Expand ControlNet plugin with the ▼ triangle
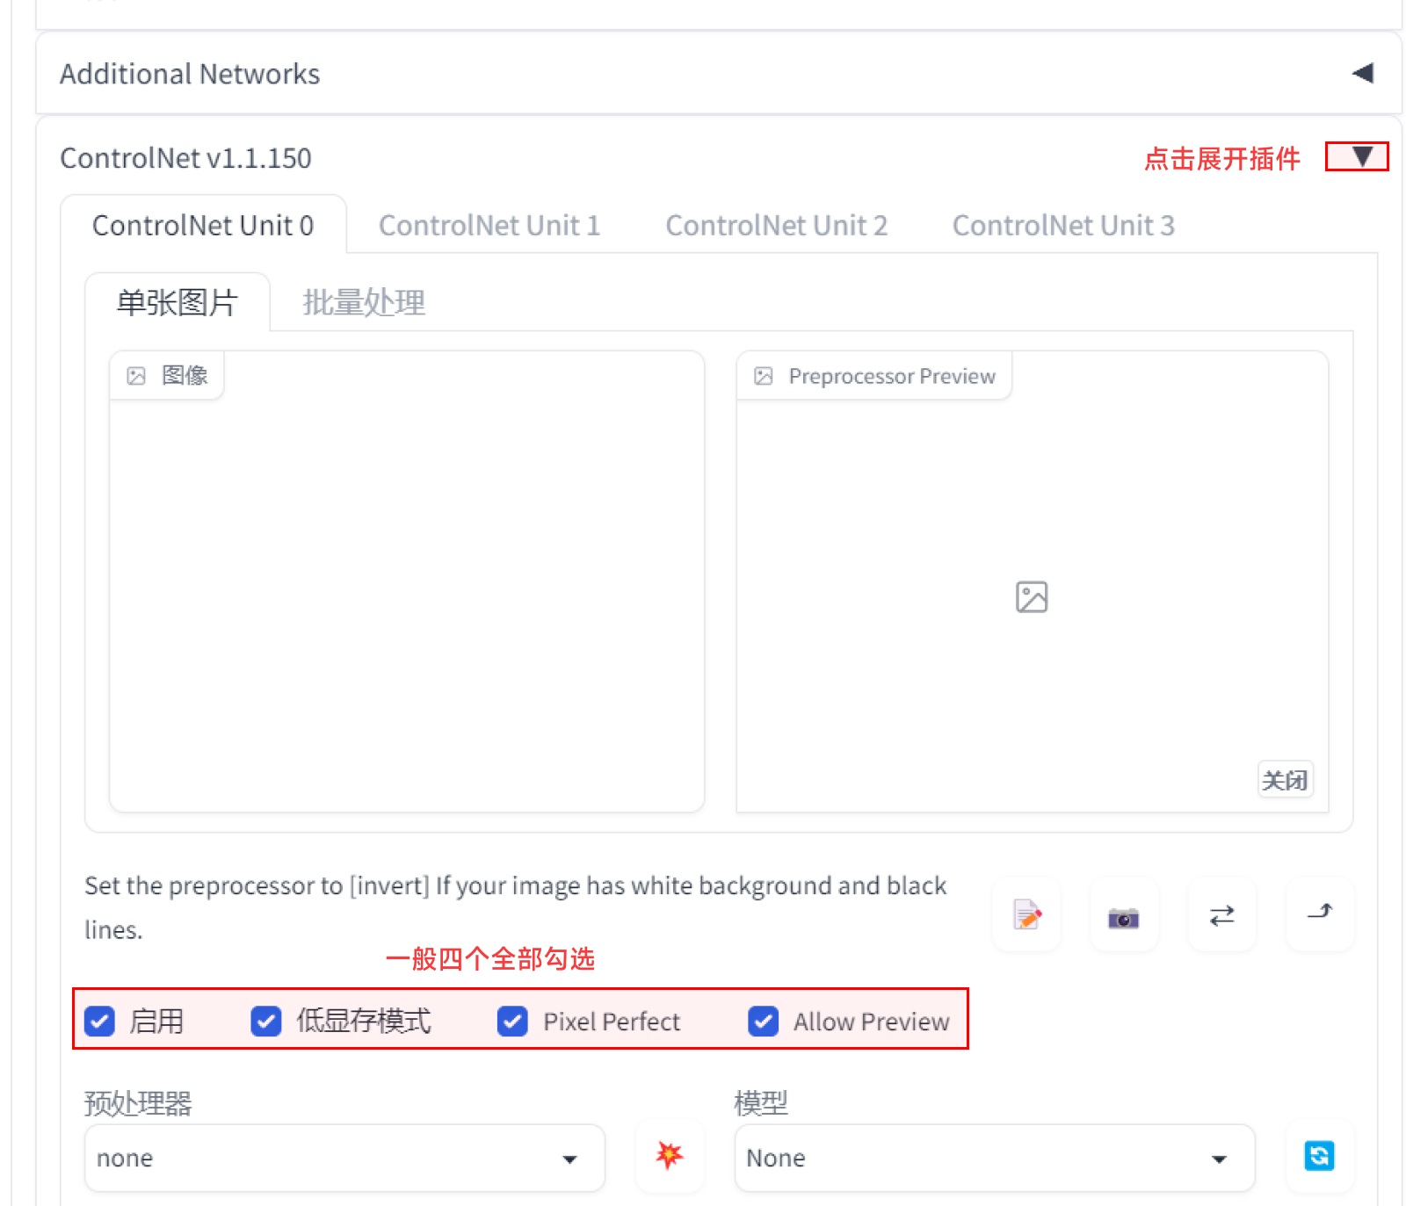The image size is (1406, 1206). (x=1361, y=157)
